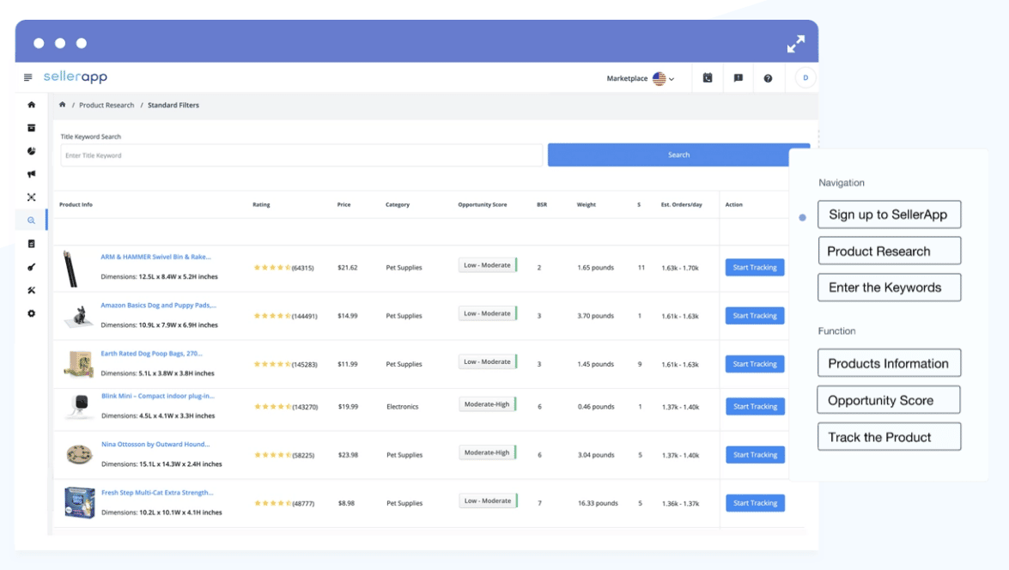Click Moderate-High score for Nina Ottosson
The height and width of the screenshot is (570, 1009).
(488, 452)
